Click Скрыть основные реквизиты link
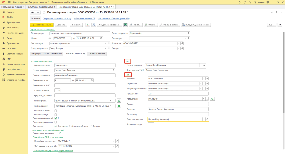This screenshot has width=285, height=154. click(x=42, y=29)
